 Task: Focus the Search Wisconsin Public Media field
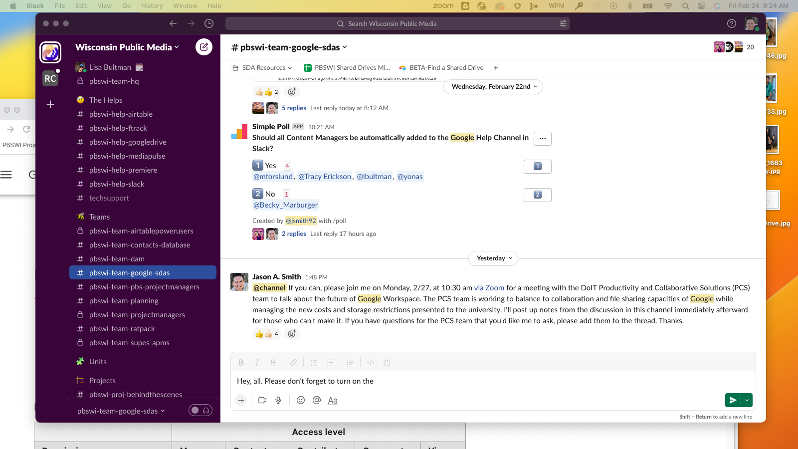point(398,23)
